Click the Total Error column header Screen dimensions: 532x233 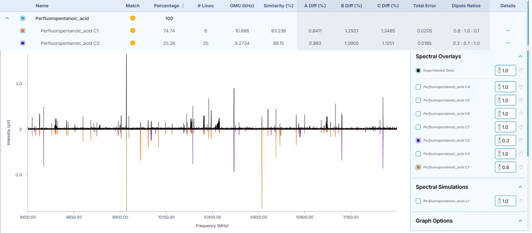[x=425, y=6]
